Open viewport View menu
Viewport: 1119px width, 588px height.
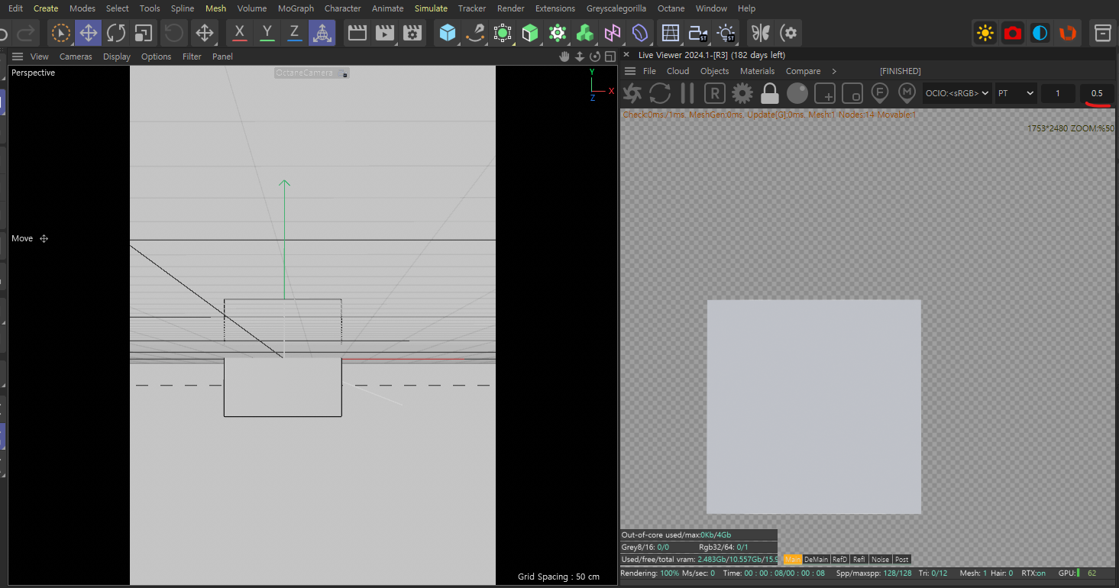(x=40, y=57)
